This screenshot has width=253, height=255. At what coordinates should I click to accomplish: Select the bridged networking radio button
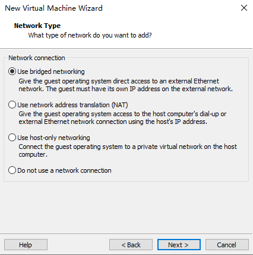click(x=12, y=71)
